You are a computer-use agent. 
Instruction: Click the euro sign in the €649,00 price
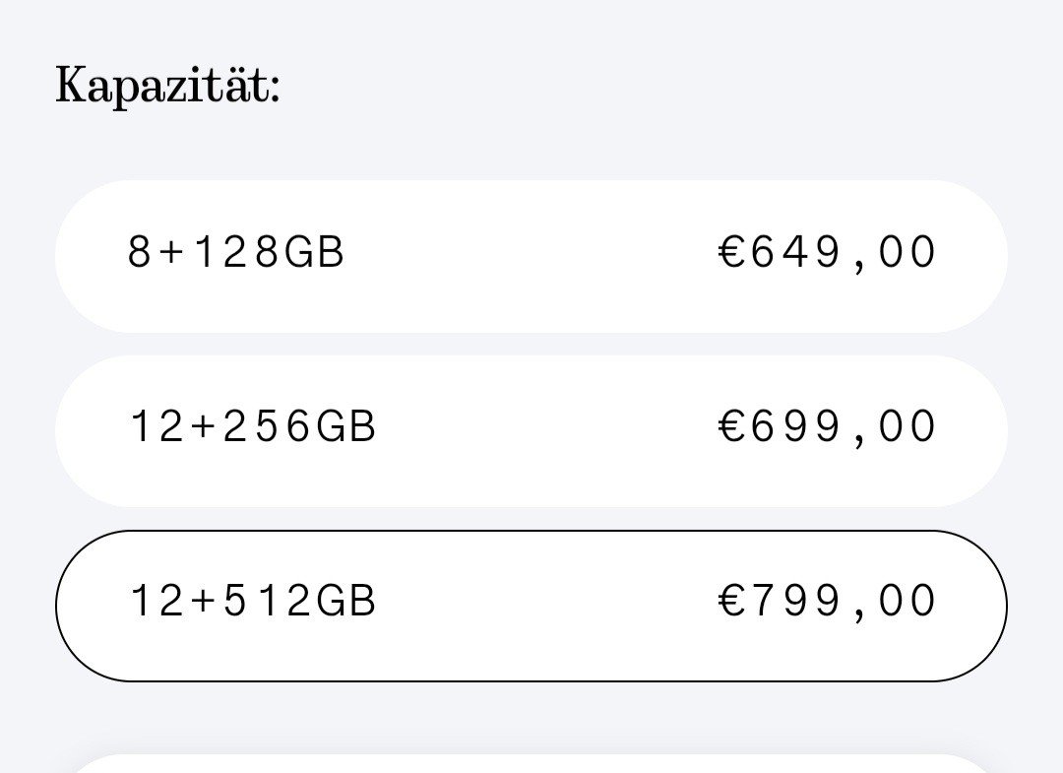pyautogui.click(x=732, y=253)
